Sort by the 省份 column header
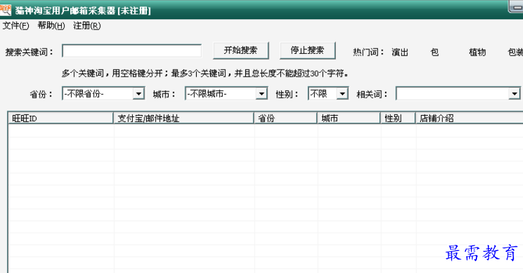Image resolution: width=523 pixels, height=273 pixels. [x=285, y=118]
